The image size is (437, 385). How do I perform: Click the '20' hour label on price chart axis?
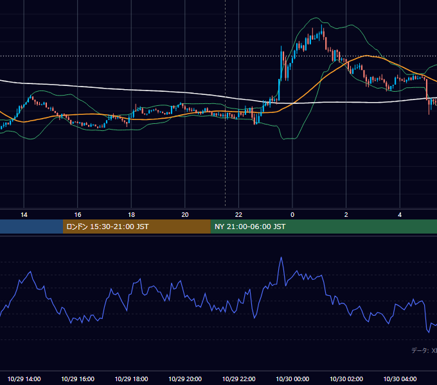click(x=185, y=215)
